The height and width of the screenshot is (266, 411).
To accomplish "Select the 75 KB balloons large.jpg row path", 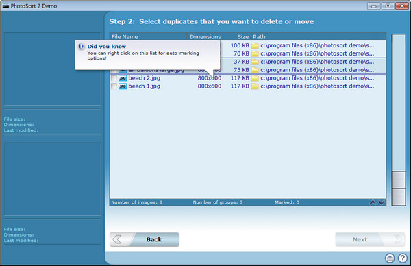I will click(x=317, y=70).
